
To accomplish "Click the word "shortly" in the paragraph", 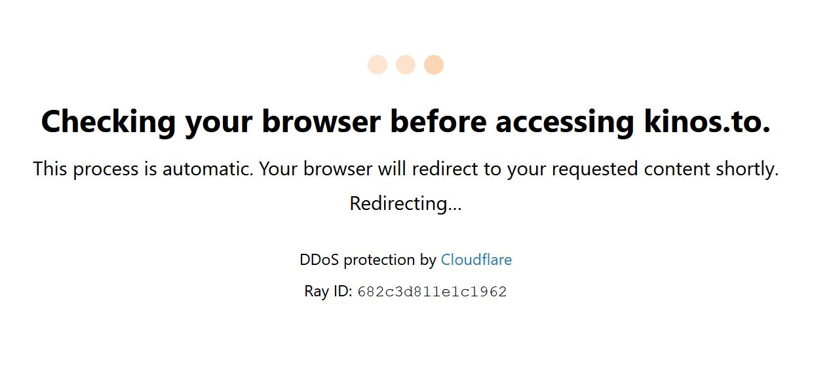I will [747, 169].
